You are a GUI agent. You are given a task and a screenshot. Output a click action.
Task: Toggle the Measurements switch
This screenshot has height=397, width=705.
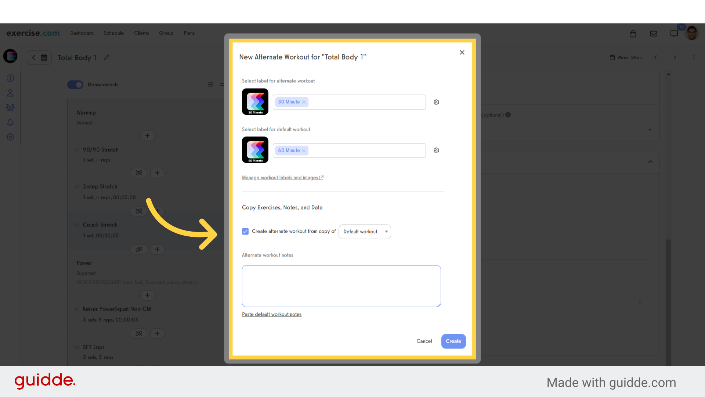click(75, 85)
